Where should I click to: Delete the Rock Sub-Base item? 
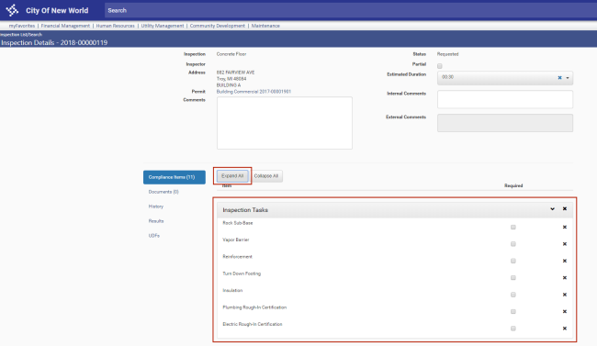click(x=565, y=228)
